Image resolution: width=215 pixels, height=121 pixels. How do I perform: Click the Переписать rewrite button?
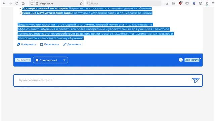coord(49,44)
